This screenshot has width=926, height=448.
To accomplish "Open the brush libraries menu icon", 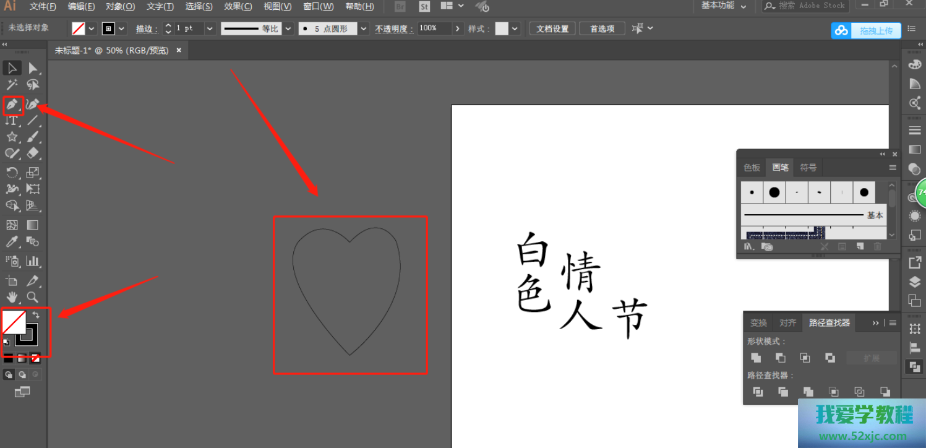I will [x=750, y=246].
